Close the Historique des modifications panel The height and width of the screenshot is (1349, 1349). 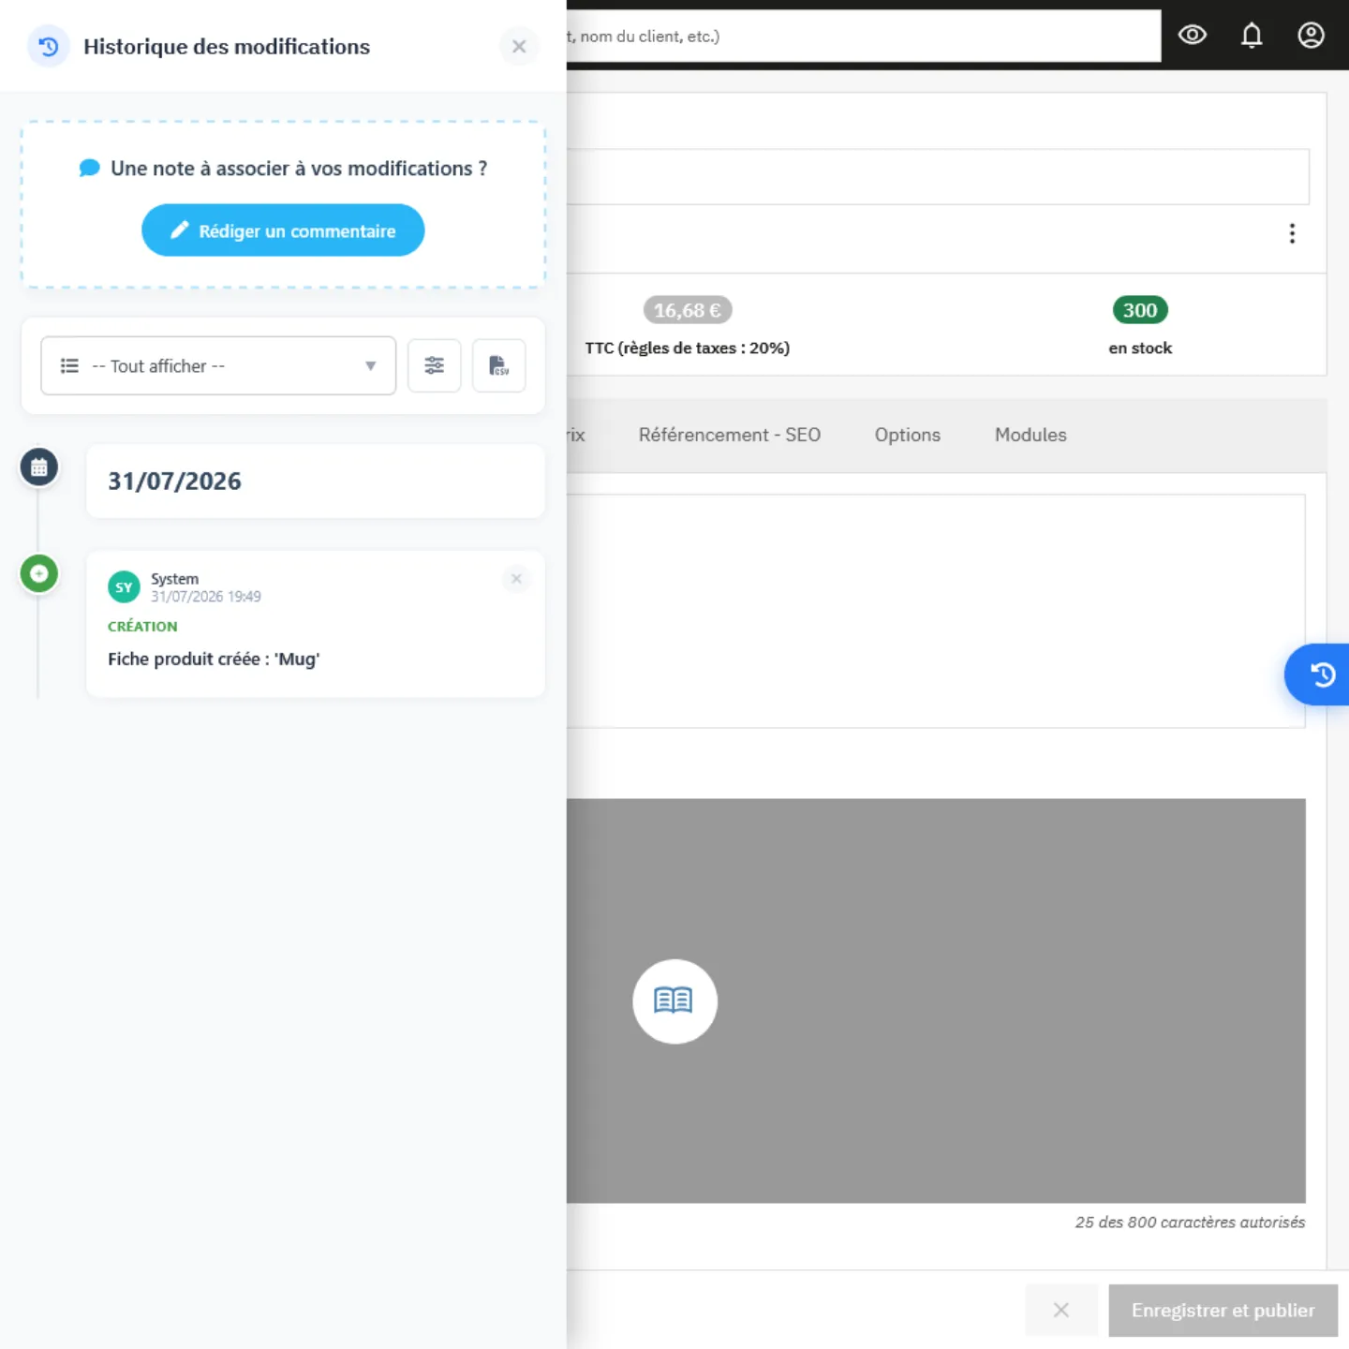coord(519,46)
